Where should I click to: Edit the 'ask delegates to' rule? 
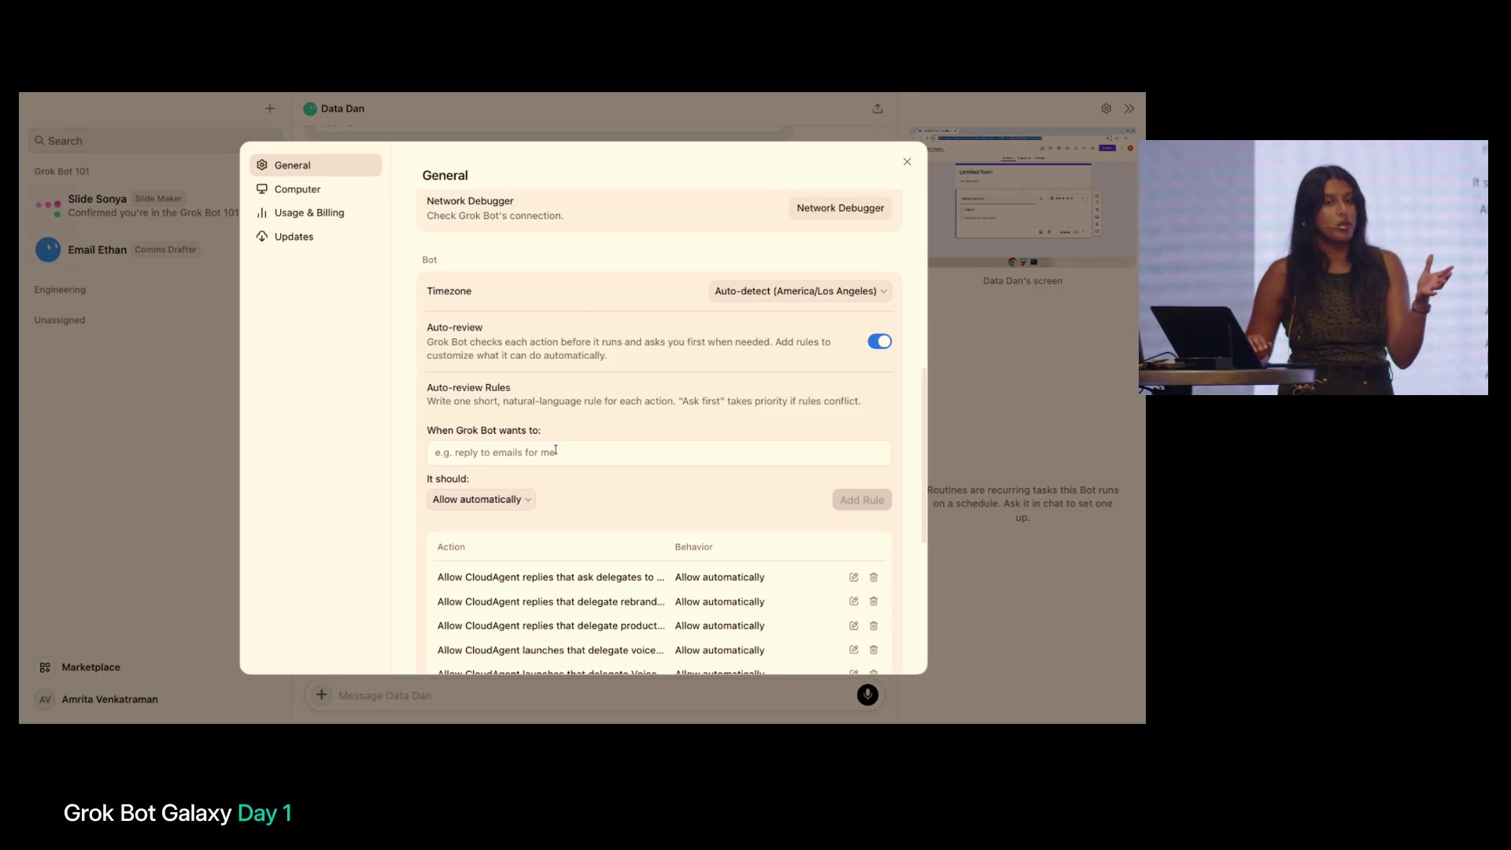pyautogui.click(x=854, y=577)
